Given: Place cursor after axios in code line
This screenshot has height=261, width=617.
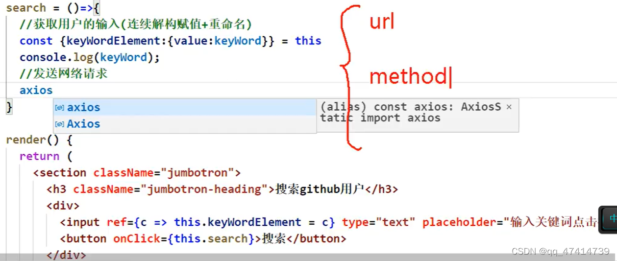Looking at the screenshot, I should [53, 91].
